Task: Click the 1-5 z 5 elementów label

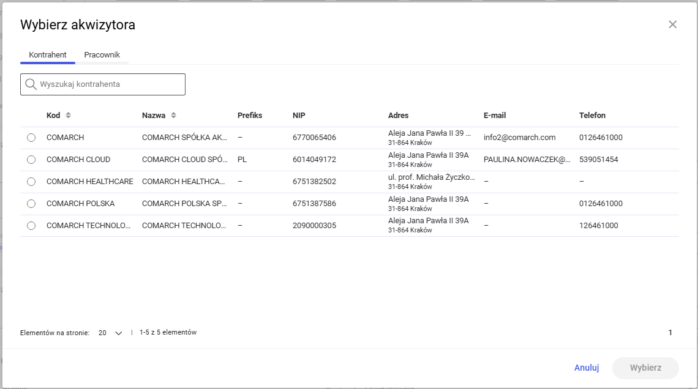Action: pos(168,333)
